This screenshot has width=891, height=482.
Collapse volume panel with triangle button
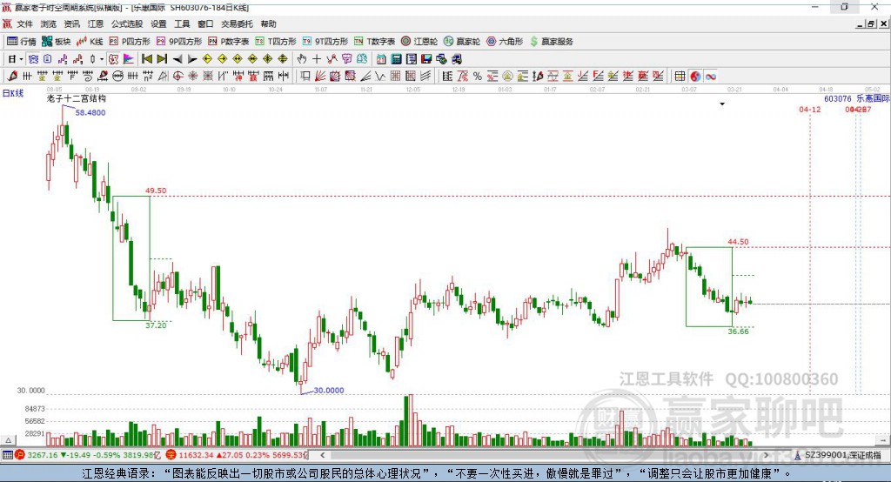(8, 440)
